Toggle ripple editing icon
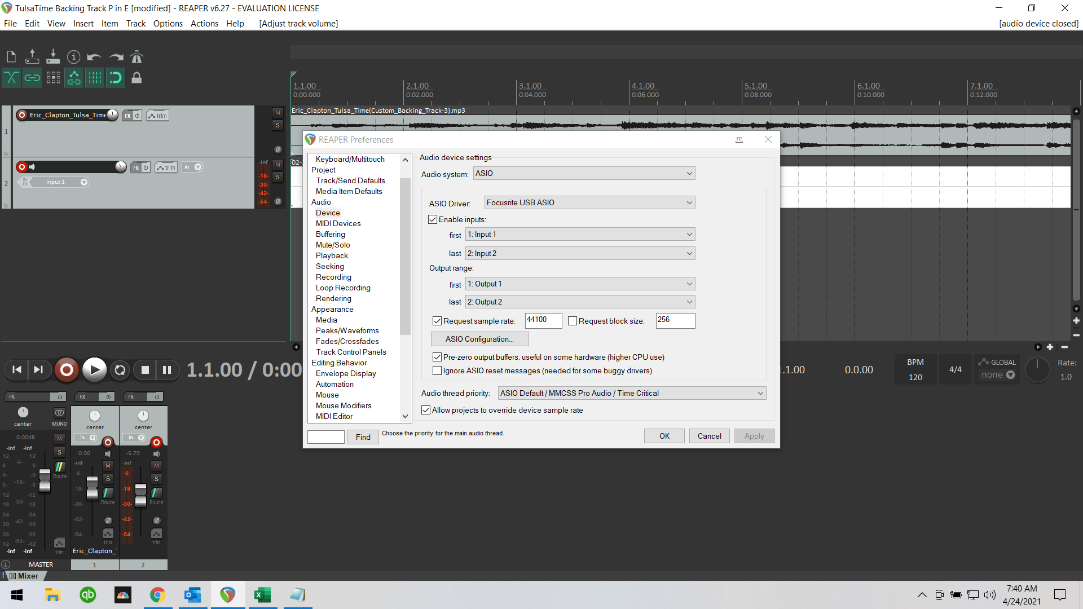The height and width of the screenshot is (609, 1083). coord(53,78)
